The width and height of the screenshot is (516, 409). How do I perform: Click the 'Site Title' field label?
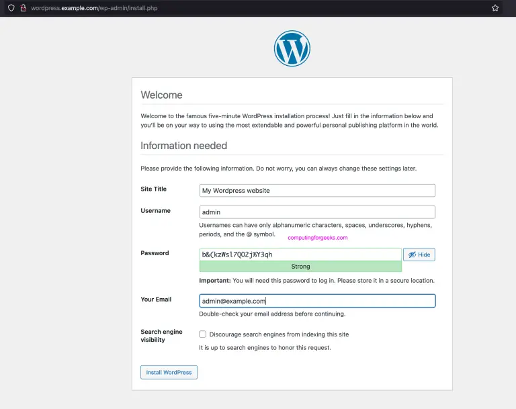(x=153, y=189)
